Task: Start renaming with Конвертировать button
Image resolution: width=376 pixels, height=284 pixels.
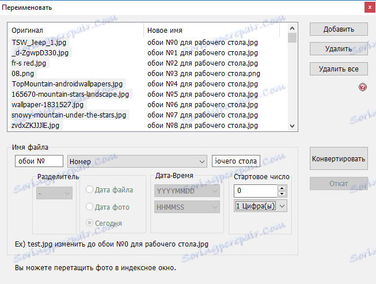Action: pyautogui.click(x=339, y=159)
